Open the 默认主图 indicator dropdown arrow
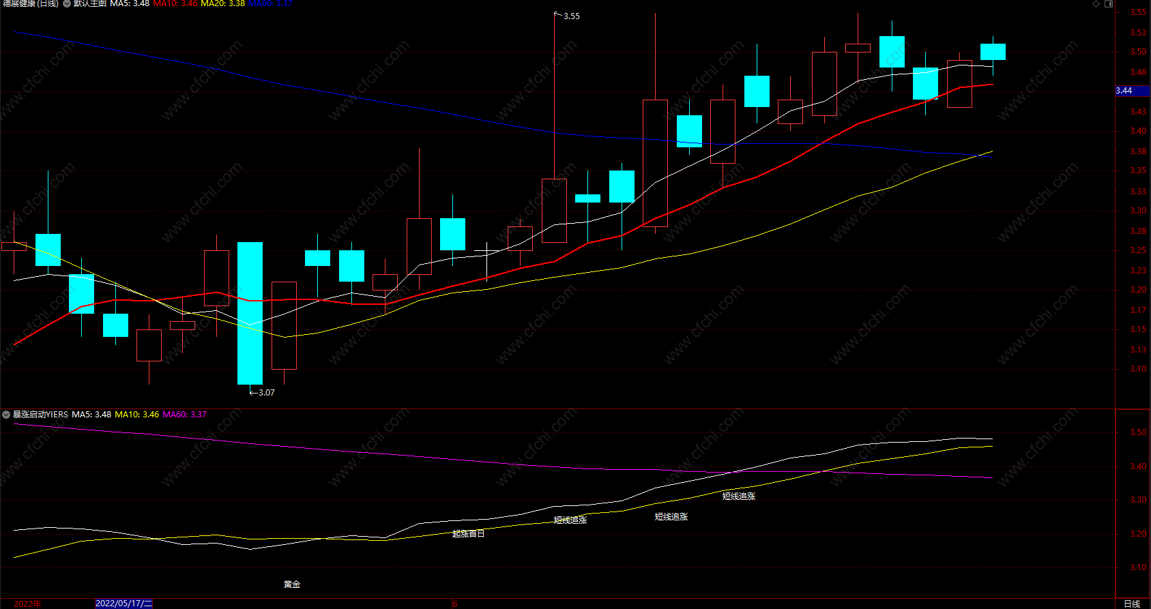This screenshot has height=609, width=1151. 67,4
